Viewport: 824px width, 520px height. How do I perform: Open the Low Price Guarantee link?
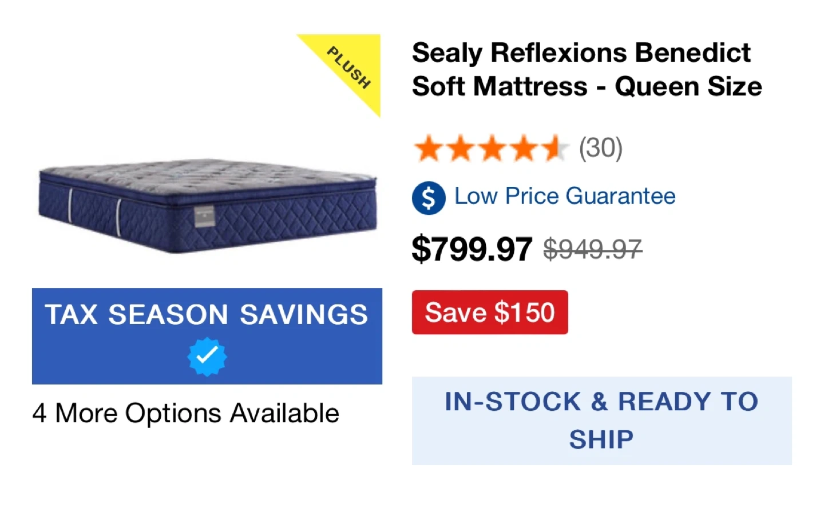click(565, 196)
